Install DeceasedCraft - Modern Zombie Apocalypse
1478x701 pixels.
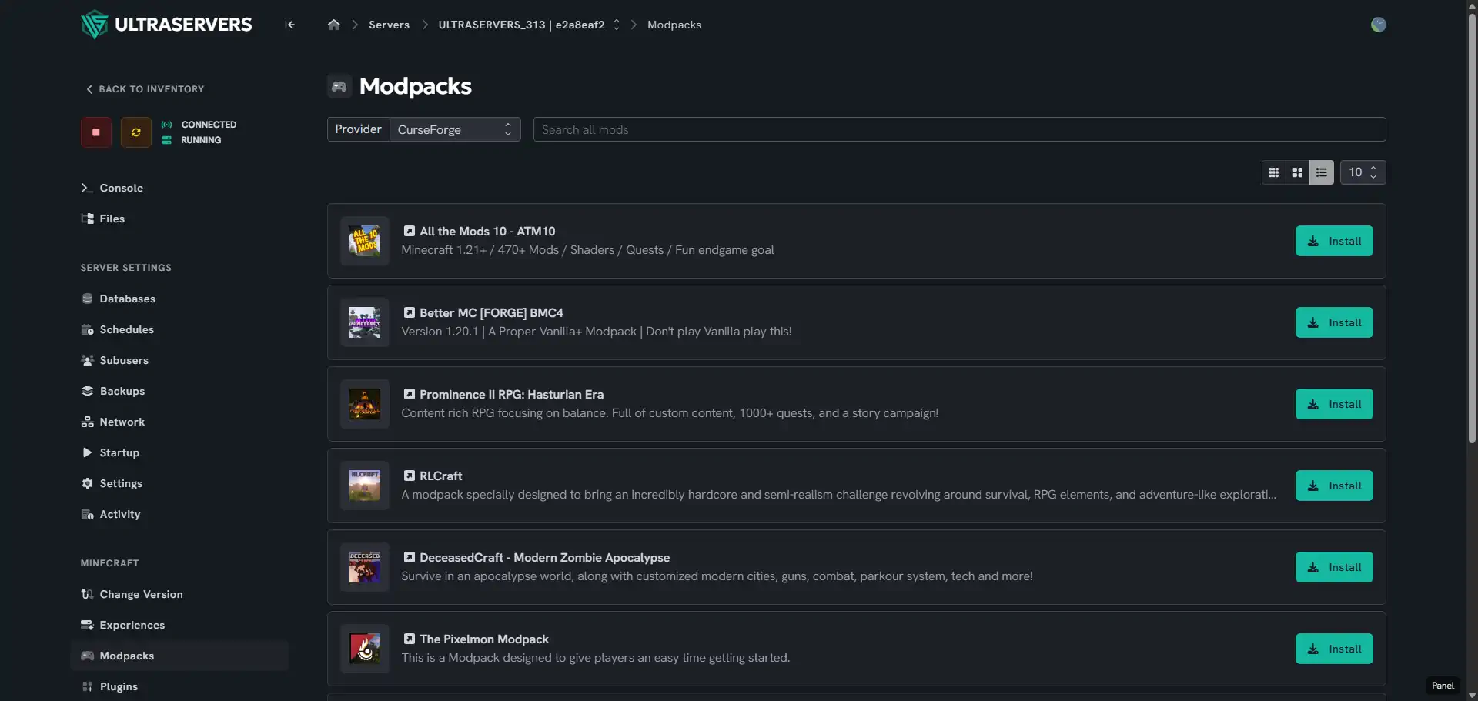(x=1334, y=567)
